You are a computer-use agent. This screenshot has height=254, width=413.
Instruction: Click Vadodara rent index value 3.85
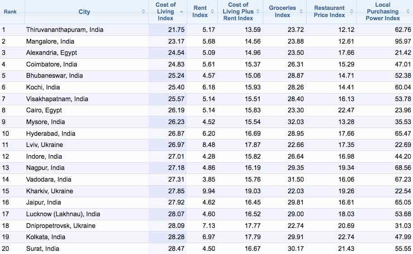click(209, 179)
